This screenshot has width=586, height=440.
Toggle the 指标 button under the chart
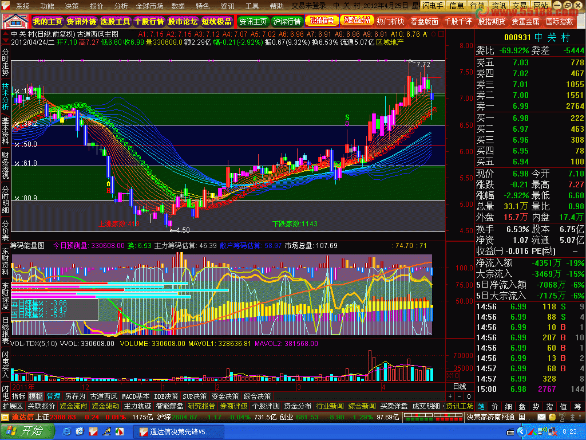pyautogui.click(x=19, y=396)
